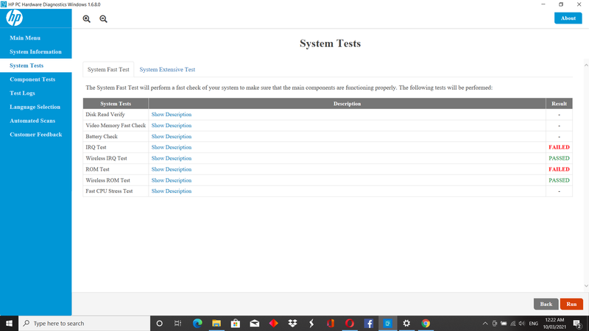Viewport: 589px width, 331px height.
Task: Click HP Diagnostics taskbar icon
Action: click(388, 323)
